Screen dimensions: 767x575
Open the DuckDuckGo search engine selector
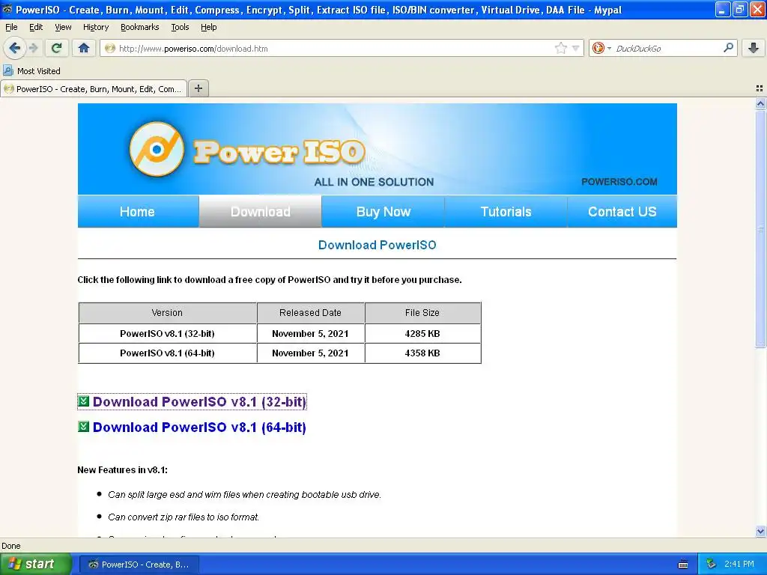(x=601, y=48)
